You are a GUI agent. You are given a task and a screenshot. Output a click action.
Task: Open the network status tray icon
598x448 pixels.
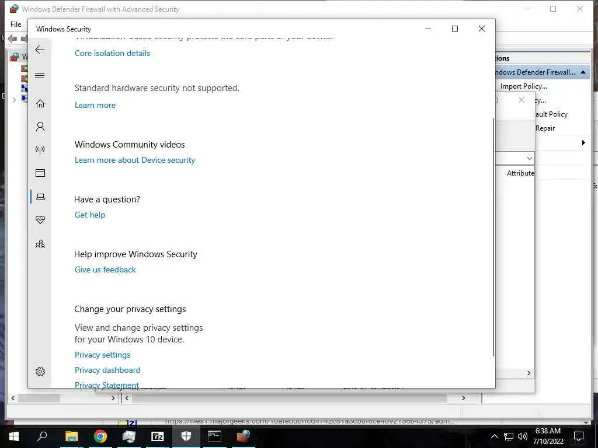pyautogui.click(x=509, y=436)
